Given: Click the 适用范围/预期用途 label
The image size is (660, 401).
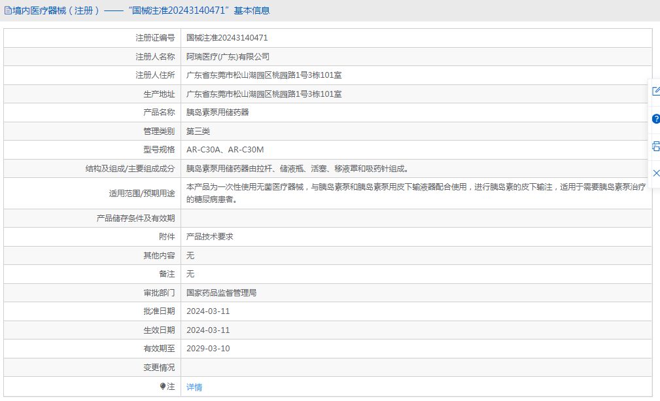Looking at the screenshot, I should coord(142,194).
